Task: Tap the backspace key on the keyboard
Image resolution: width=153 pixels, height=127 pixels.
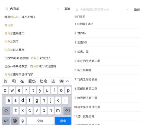Action: point(67,111)
